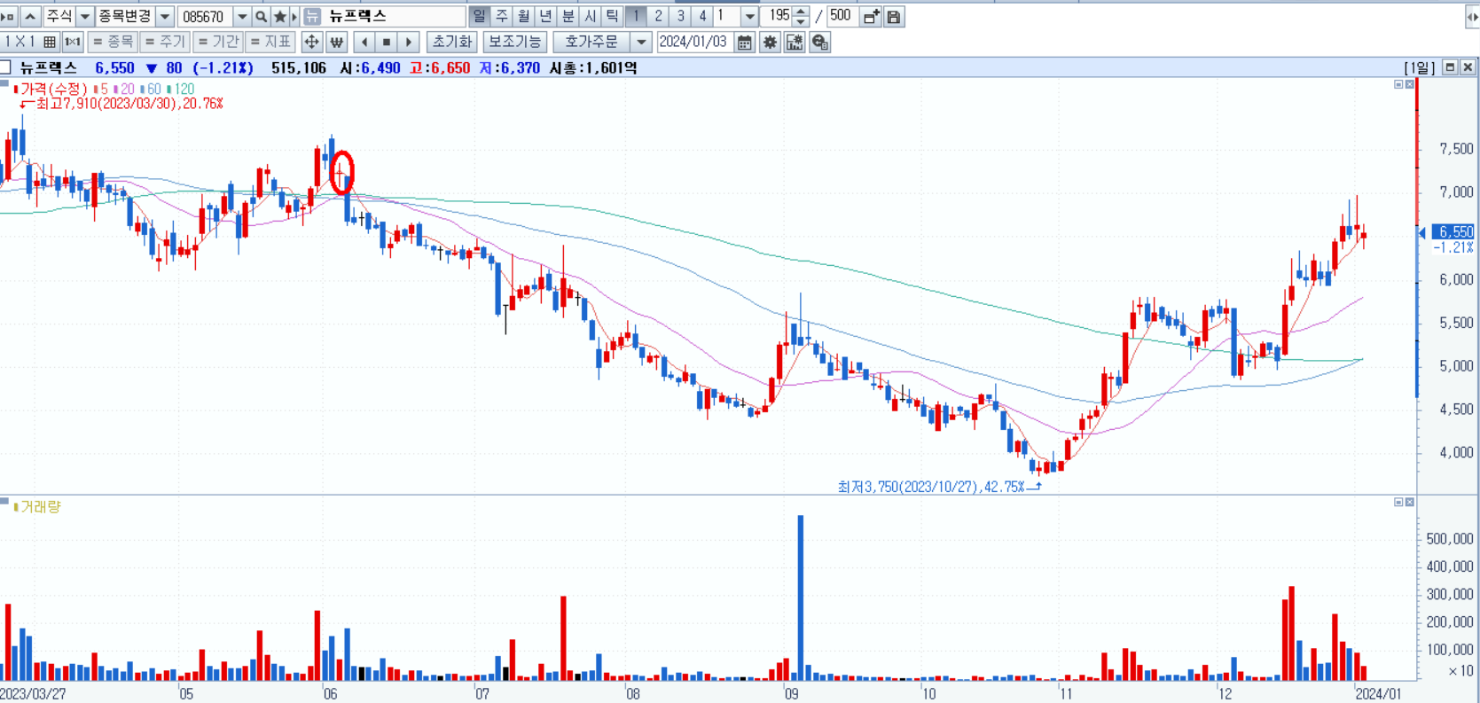Click the leftmost toolbar toggle icon

[8, 16]
